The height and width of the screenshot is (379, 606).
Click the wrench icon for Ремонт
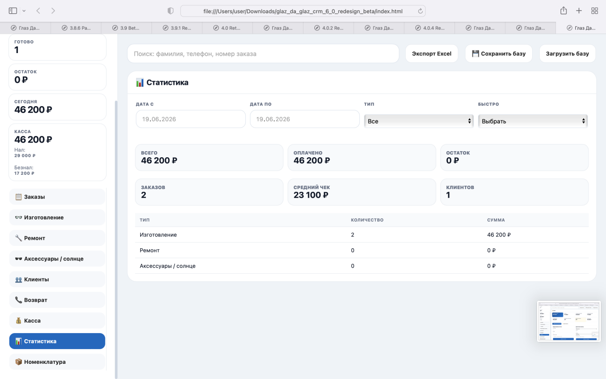tap(18, 238)
